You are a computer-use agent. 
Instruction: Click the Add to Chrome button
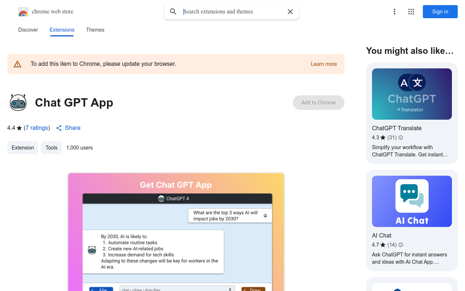click(319, 103)
